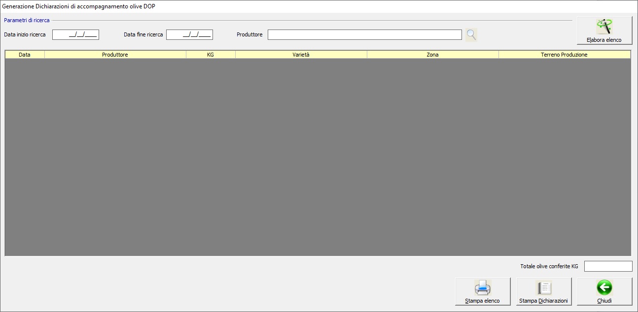Click into the Produttore text field

click(365, 34)
